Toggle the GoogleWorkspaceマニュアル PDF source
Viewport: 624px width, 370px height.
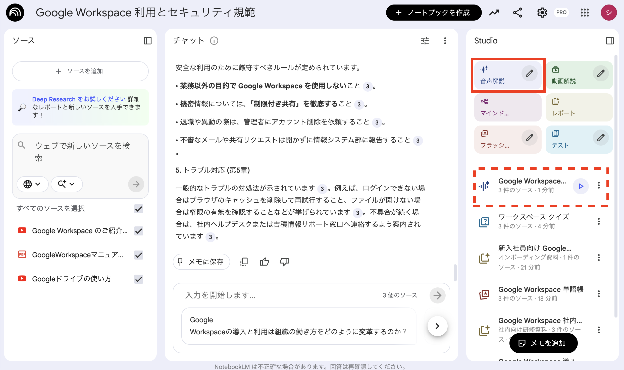click(138, 255)
